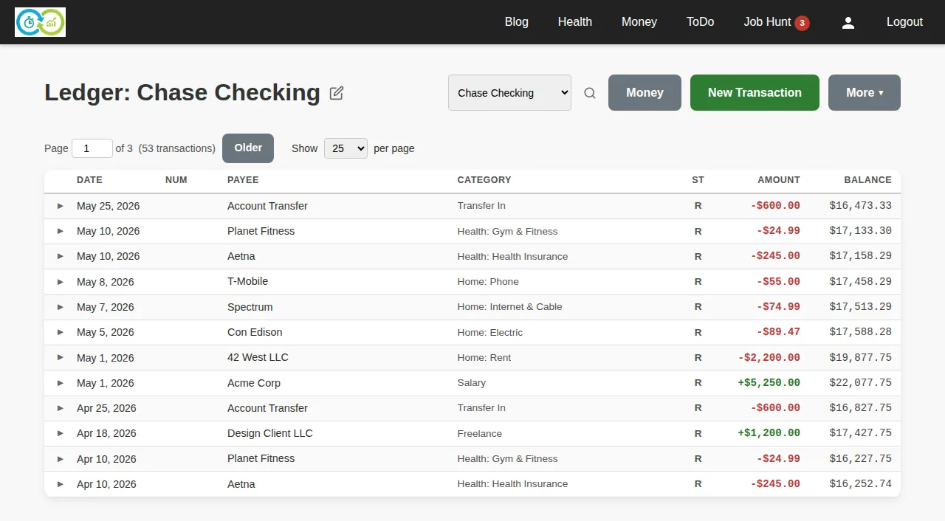Change the per page count dropdown
This screenshot has height=521, width=945.
pos(346,148)
